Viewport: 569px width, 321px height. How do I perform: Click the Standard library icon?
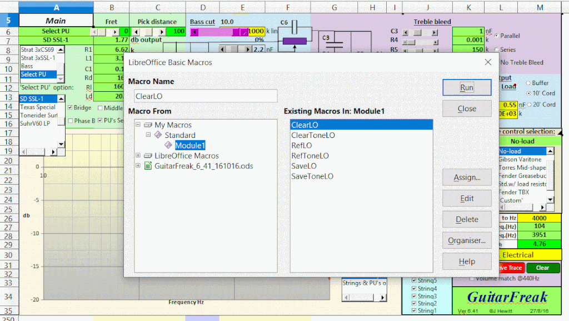coord(158,135)
